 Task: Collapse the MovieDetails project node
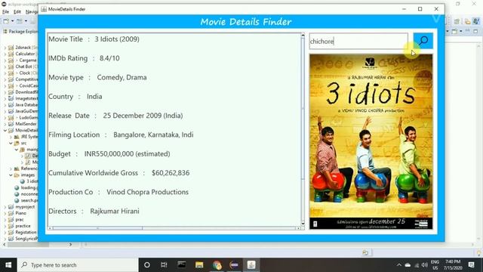tap(5, 131)
